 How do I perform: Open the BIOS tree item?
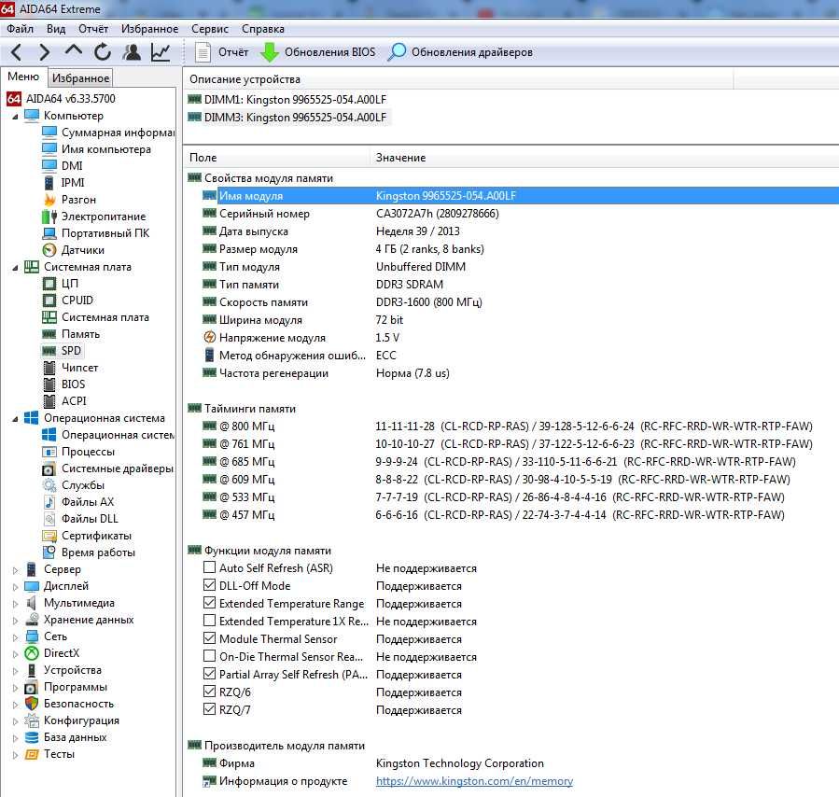73,385
